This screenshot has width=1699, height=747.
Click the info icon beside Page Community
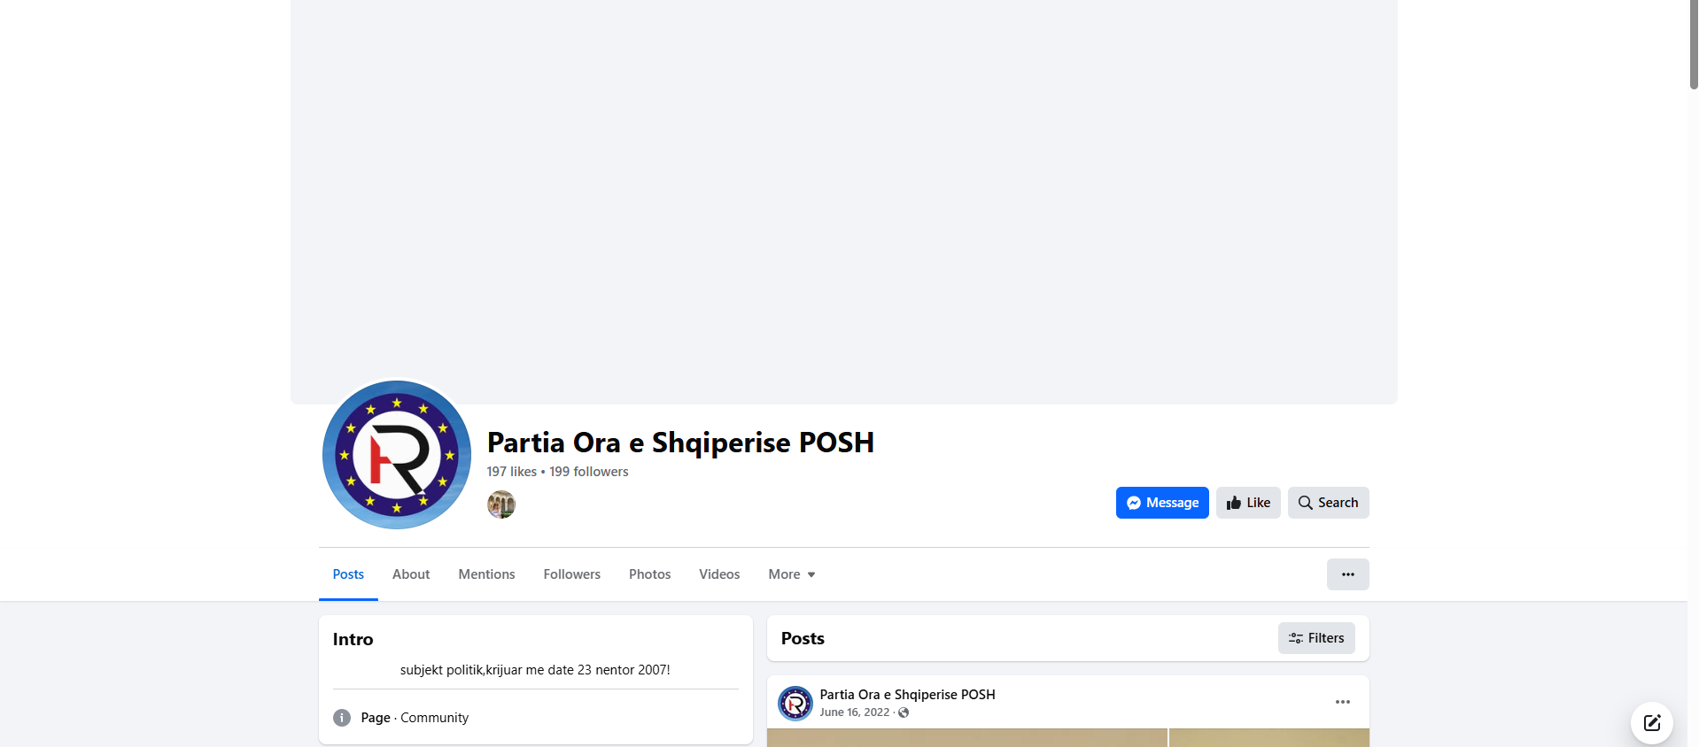[x=342, y=718]
